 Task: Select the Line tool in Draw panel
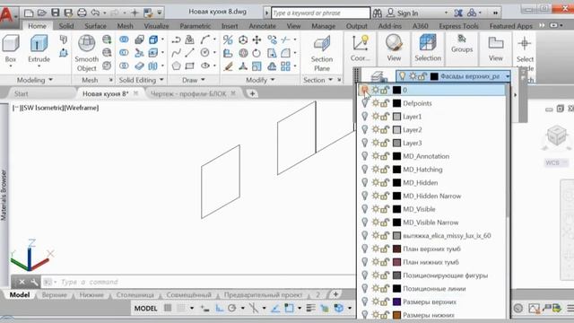[x=189, y=53]
